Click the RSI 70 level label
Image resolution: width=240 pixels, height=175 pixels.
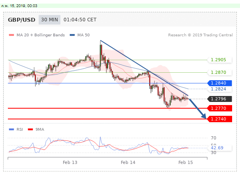(x=214, y=138)
